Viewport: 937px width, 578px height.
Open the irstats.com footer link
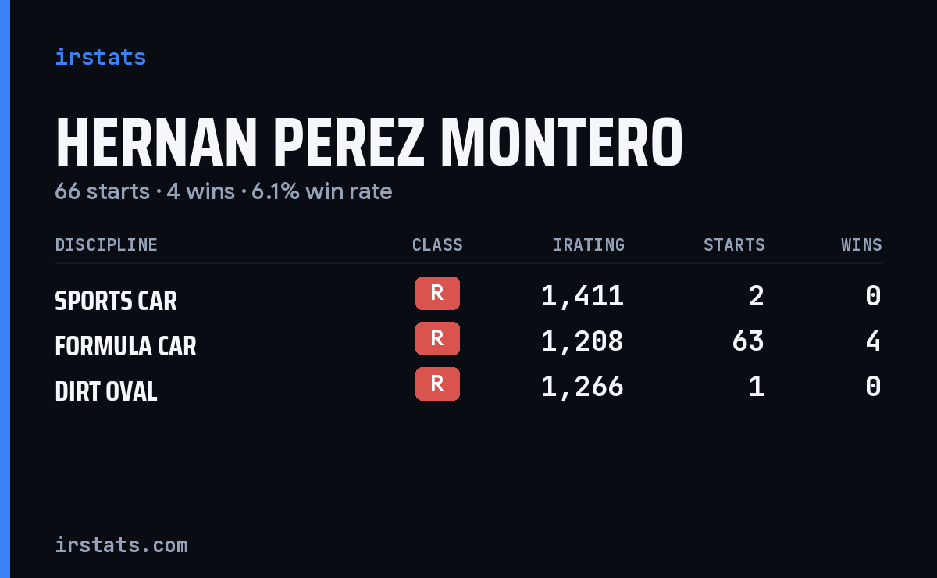[x=121, y=545]
